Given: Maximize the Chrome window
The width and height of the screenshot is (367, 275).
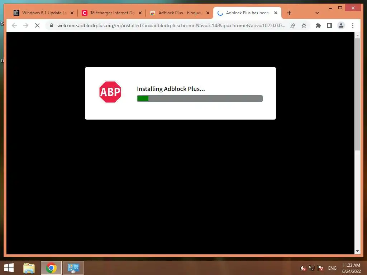Looking at the screenshot, I should [x=340, y=8].
